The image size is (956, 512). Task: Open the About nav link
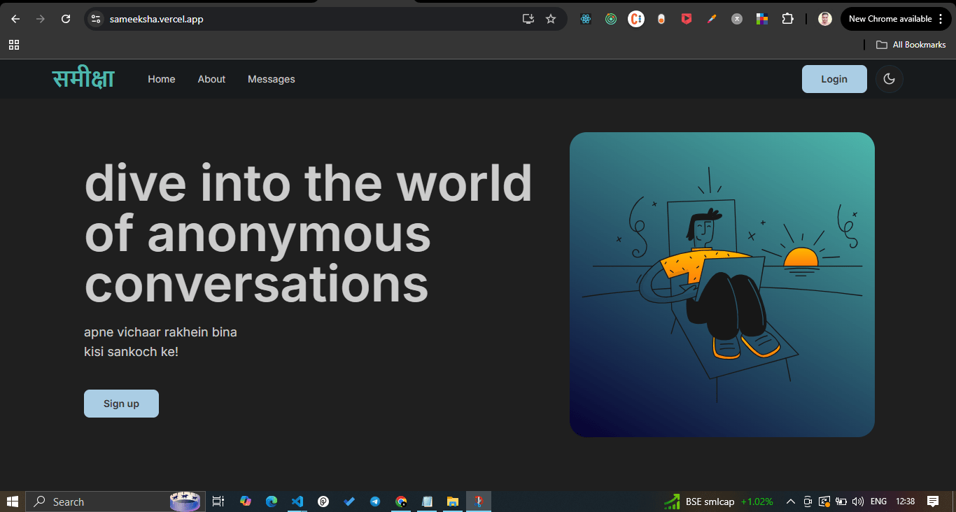(x=211, y=79)
